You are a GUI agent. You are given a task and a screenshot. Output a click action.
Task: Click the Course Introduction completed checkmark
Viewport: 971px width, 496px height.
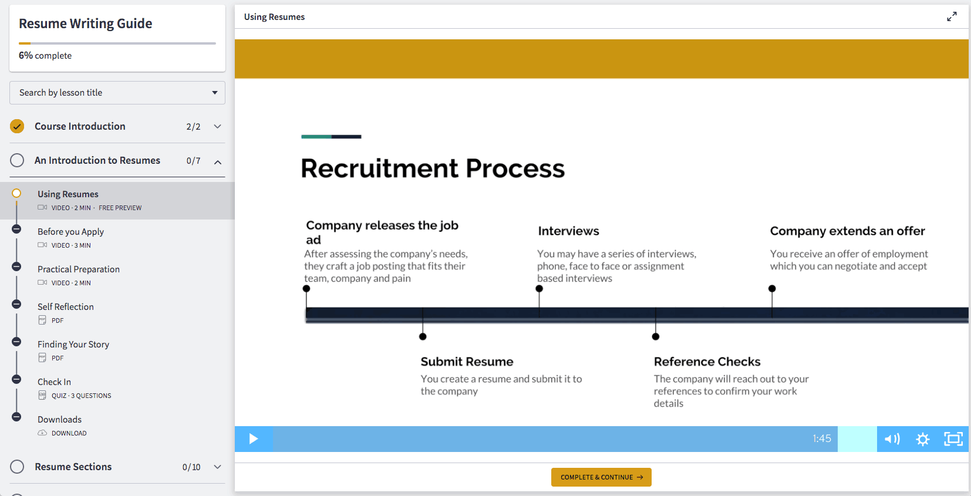pos(17,126)
